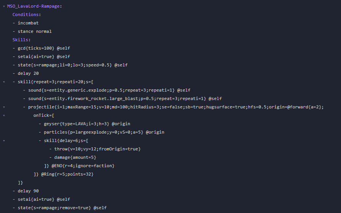Collapse the MSO_LavaLord-Rampage block fold arrow
Viewport: 341px width, 213px height.
pyautogui.click(x=4, y=6)
